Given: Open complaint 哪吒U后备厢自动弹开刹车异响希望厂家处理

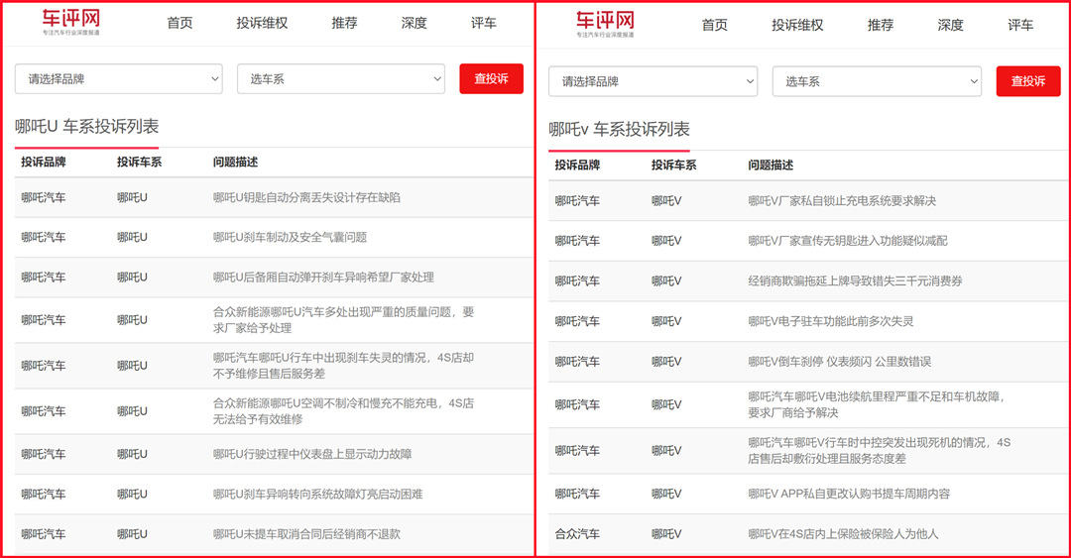Looking at the screenshot, I should 323,278.
